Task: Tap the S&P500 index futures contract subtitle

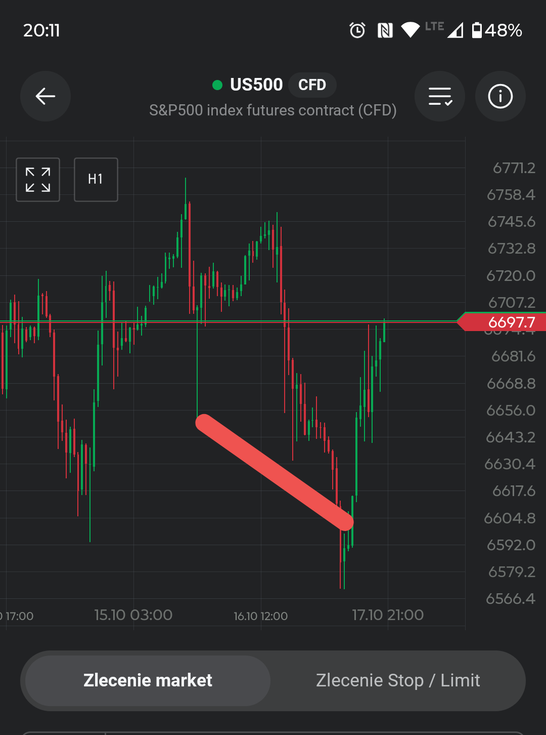Action: coord(273,110)
